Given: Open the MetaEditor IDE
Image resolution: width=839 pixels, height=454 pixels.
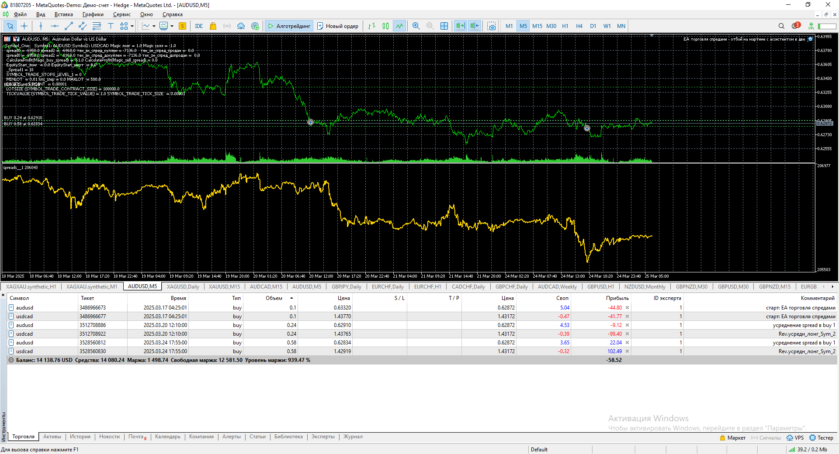Looking at the screenshot, I should [199, 26].
